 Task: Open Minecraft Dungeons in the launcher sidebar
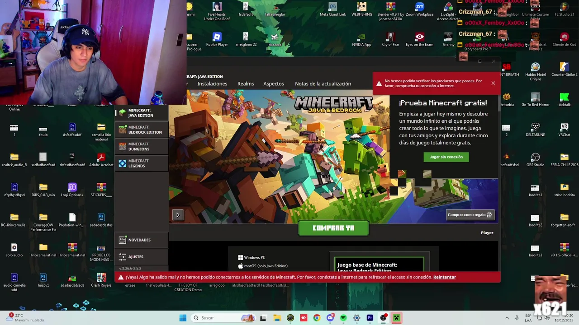(x=142, y=146)
